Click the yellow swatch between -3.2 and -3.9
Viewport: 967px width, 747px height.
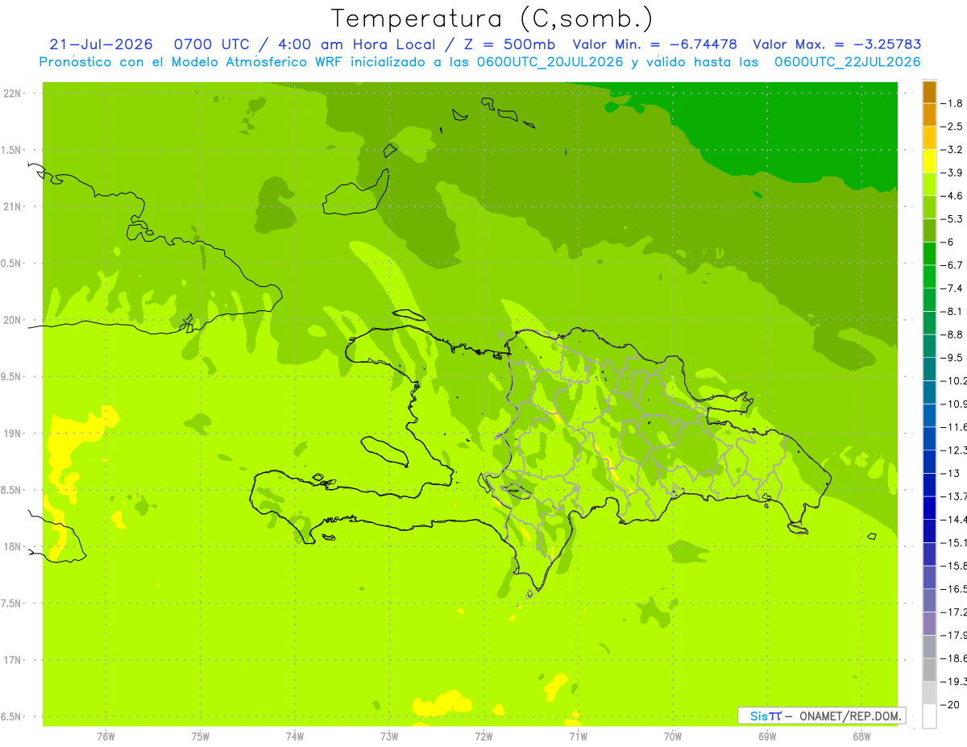click(929, 161)
